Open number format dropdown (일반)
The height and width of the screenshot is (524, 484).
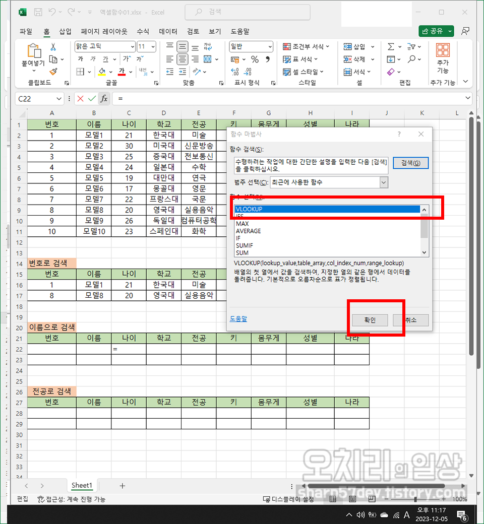click(270, 47)
